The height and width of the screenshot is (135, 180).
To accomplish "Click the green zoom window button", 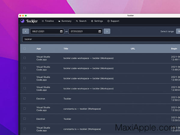I will [x=26, y=16].
